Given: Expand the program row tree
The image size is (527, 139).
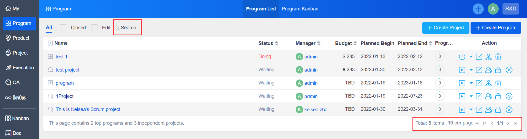Looking at the screenshot, I should click(x=50, y=83).
